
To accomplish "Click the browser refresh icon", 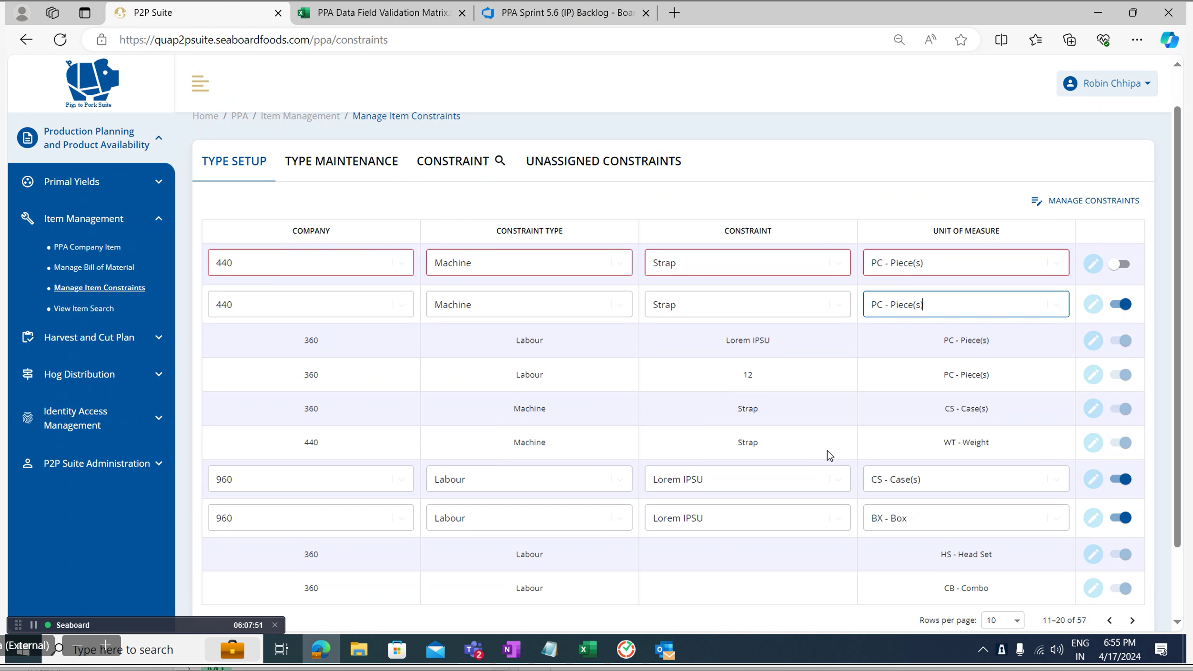I will click(60, 40).
